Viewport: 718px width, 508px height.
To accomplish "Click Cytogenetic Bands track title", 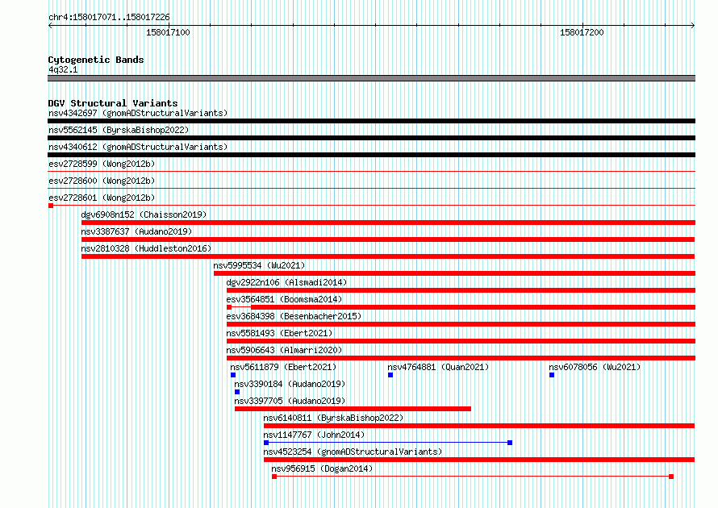I will tap(96, 60).
